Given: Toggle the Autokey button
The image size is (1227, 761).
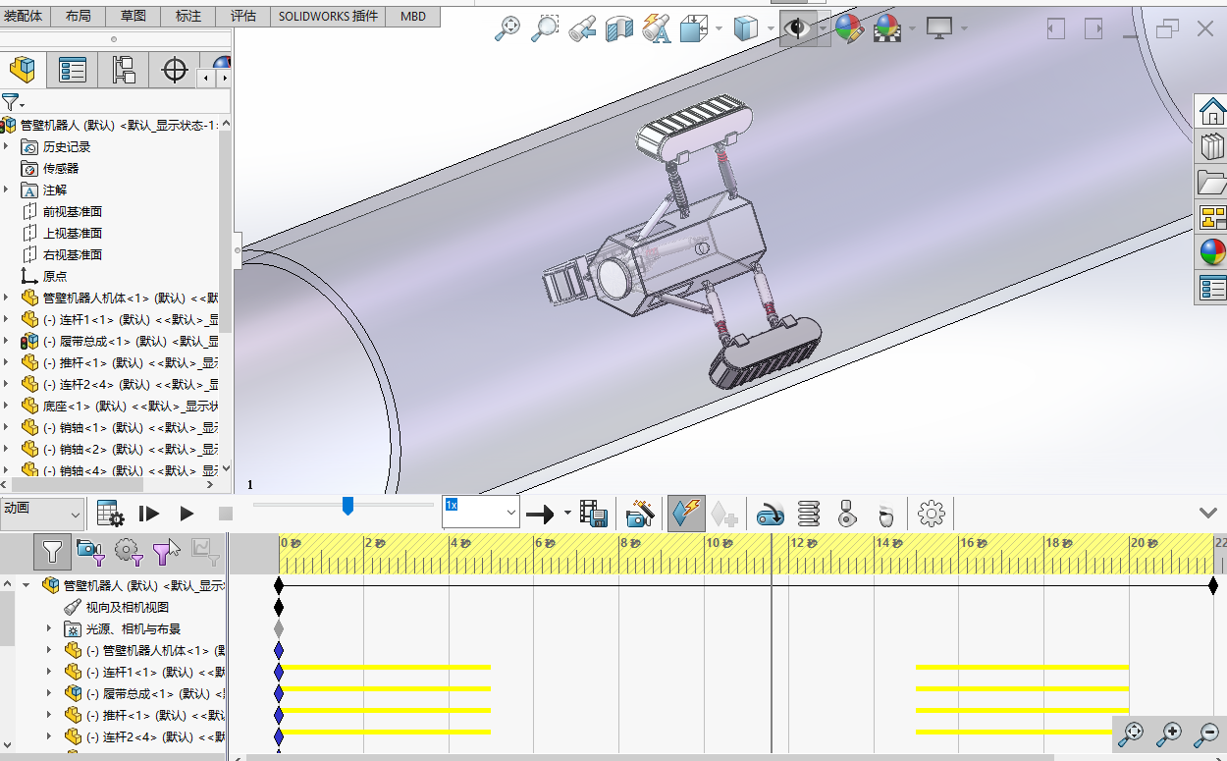Looking at the screenshot, I should pos(685,513).
